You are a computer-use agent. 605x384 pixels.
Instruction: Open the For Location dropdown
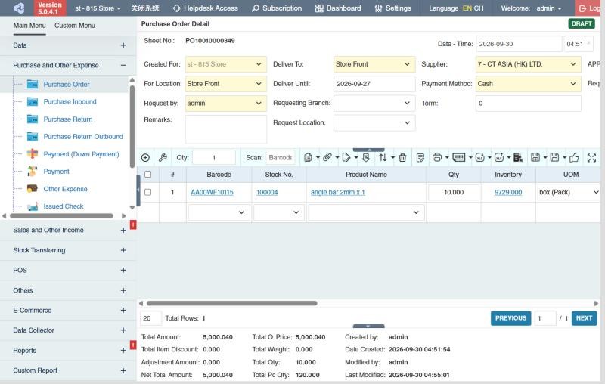click(x=225, y=84)
